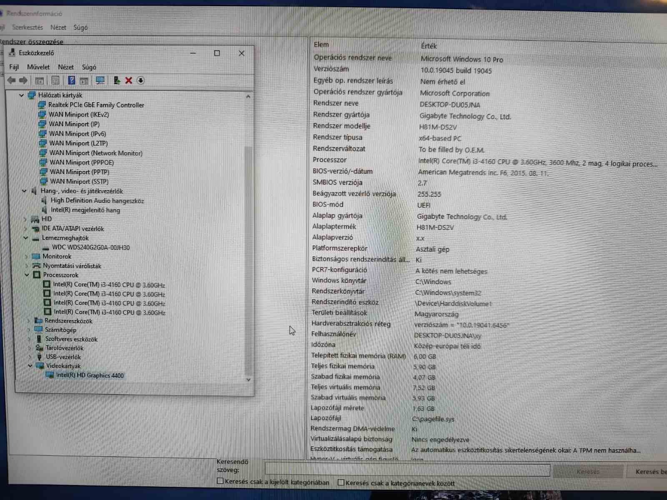The width and height of the screenshot is (667, 500).
Task: Collapse the Hang-, video- és játékvezérlők node
Action: coord(24,191)
